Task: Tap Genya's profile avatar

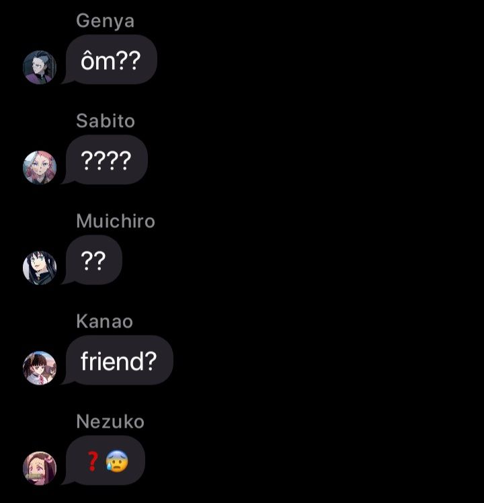Action: pos(40,67)
